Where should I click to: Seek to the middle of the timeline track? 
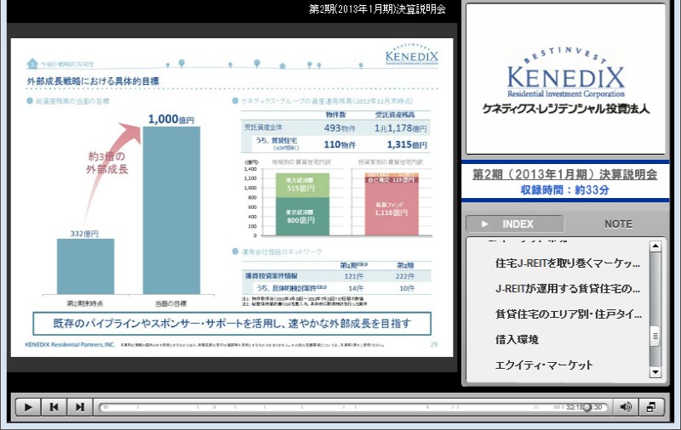(352, 407)
